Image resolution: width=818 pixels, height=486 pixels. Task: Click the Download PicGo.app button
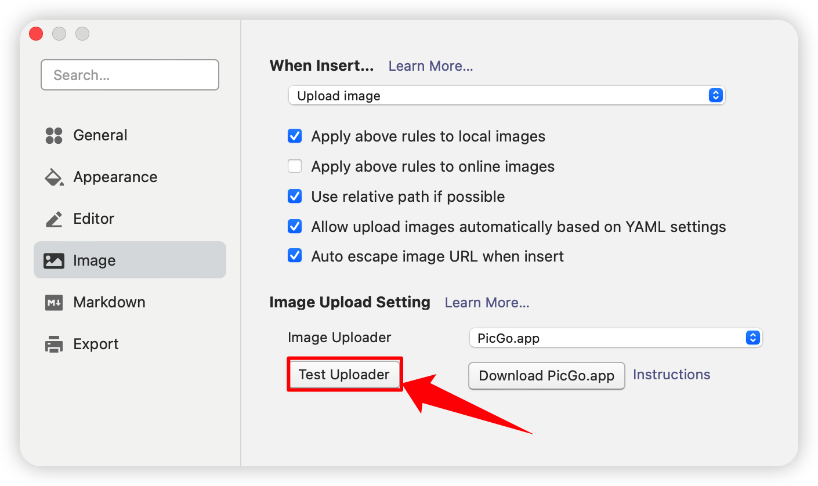pos(546,376)
